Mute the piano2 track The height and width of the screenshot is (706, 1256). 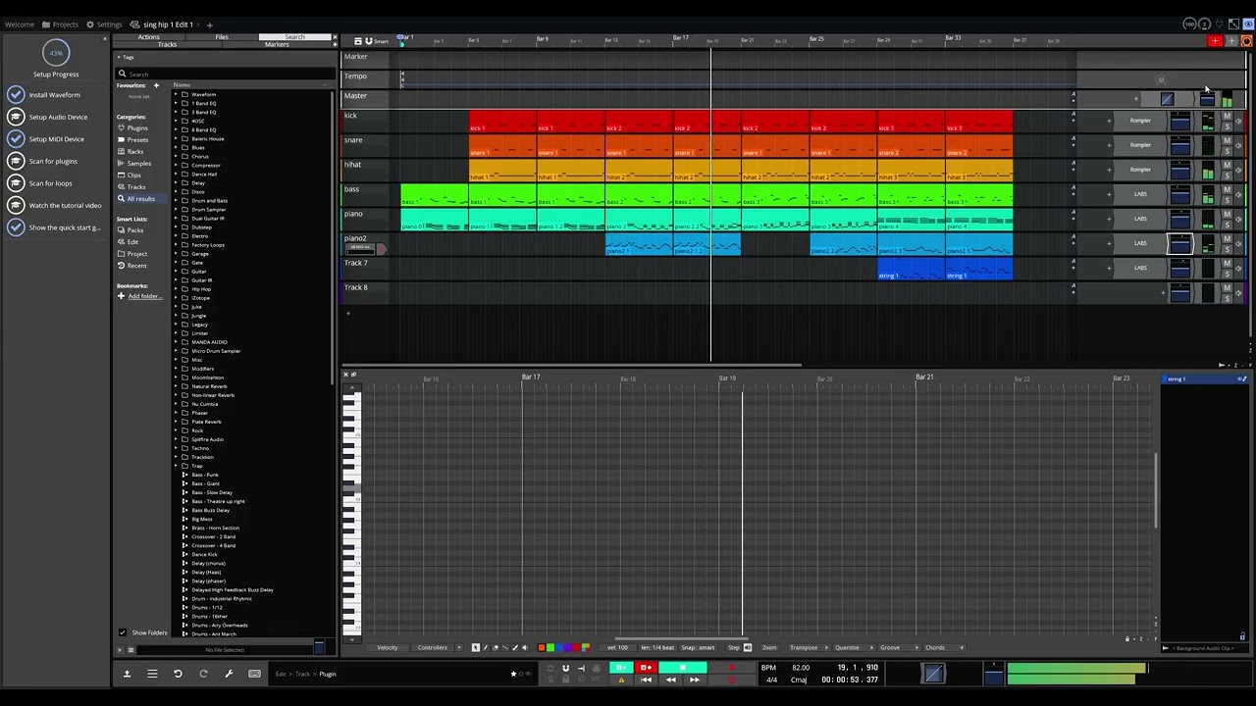1227,239
